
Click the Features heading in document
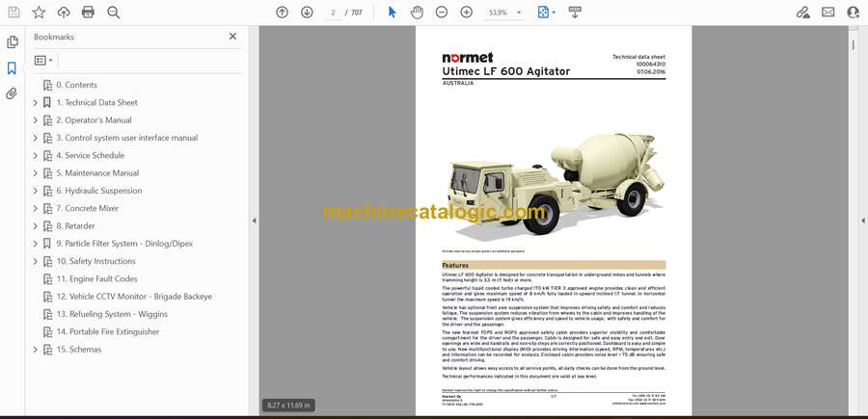(x=455, y=265)
